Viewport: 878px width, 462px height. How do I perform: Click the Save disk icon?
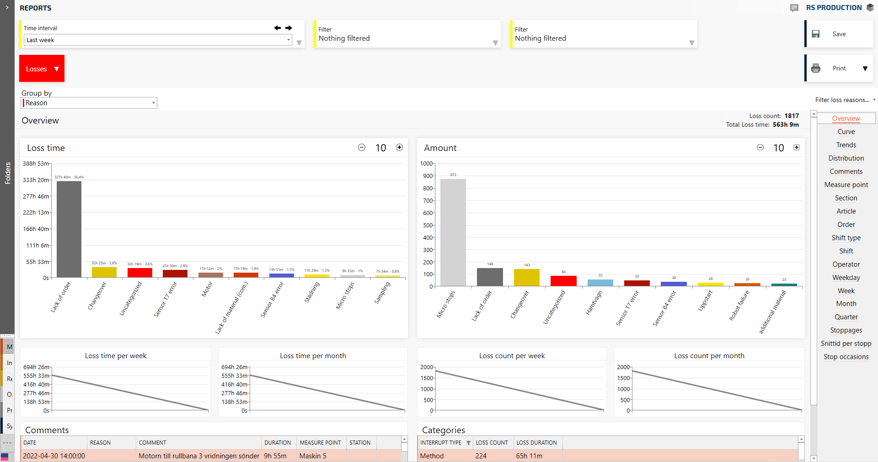pyautogui.click(x=816, y=34)
